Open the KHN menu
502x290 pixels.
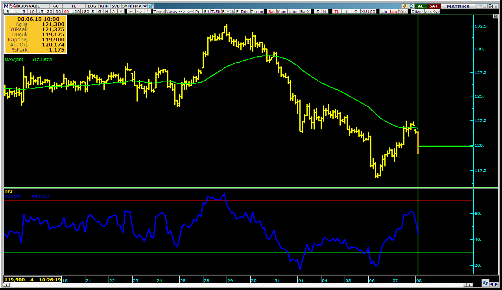104,6
